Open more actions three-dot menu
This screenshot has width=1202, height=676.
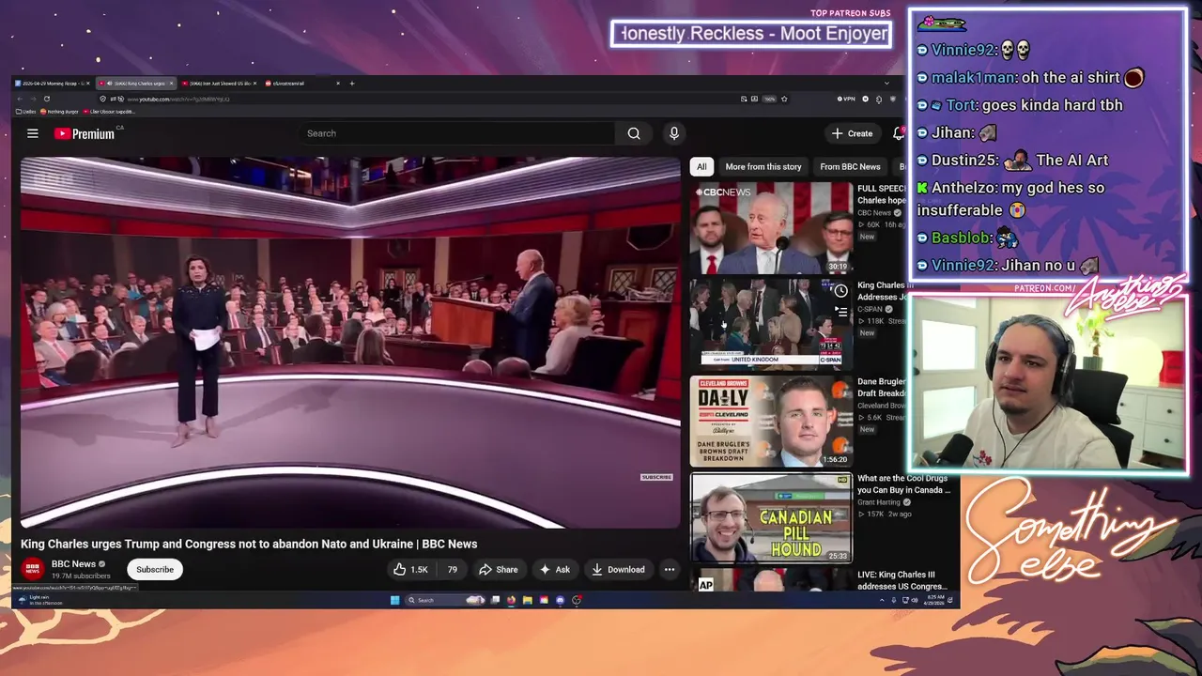tap(670, 569)
